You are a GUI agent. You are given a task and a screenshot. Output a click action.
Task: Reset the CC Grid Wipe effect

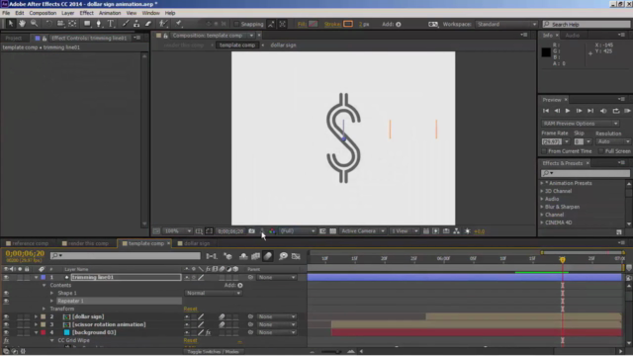pyautogui.click(x=190, y=340)
